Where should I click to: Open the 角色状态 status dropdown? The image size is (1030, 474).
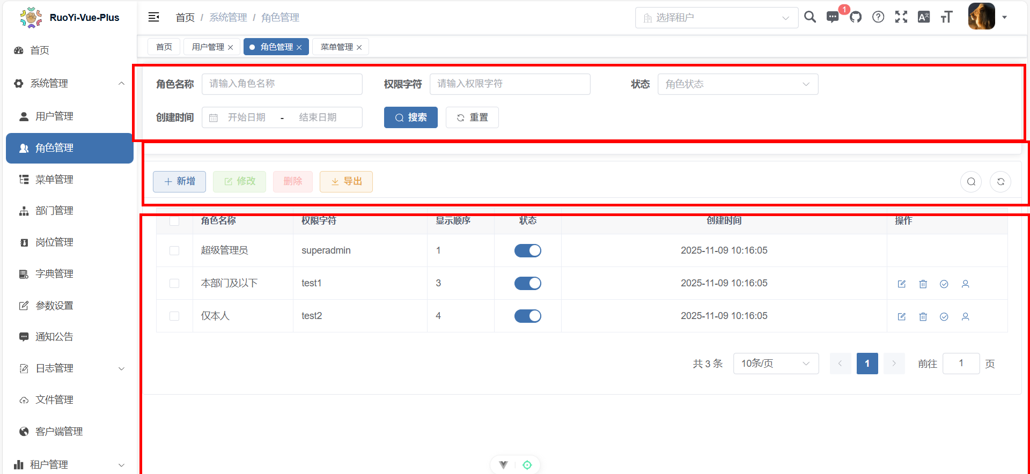pos(738,84)
